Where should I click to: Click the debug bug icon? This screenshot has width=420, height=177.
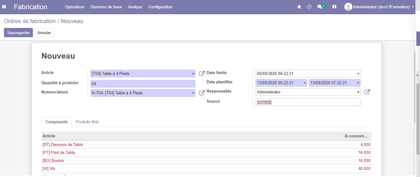(299, 7)
